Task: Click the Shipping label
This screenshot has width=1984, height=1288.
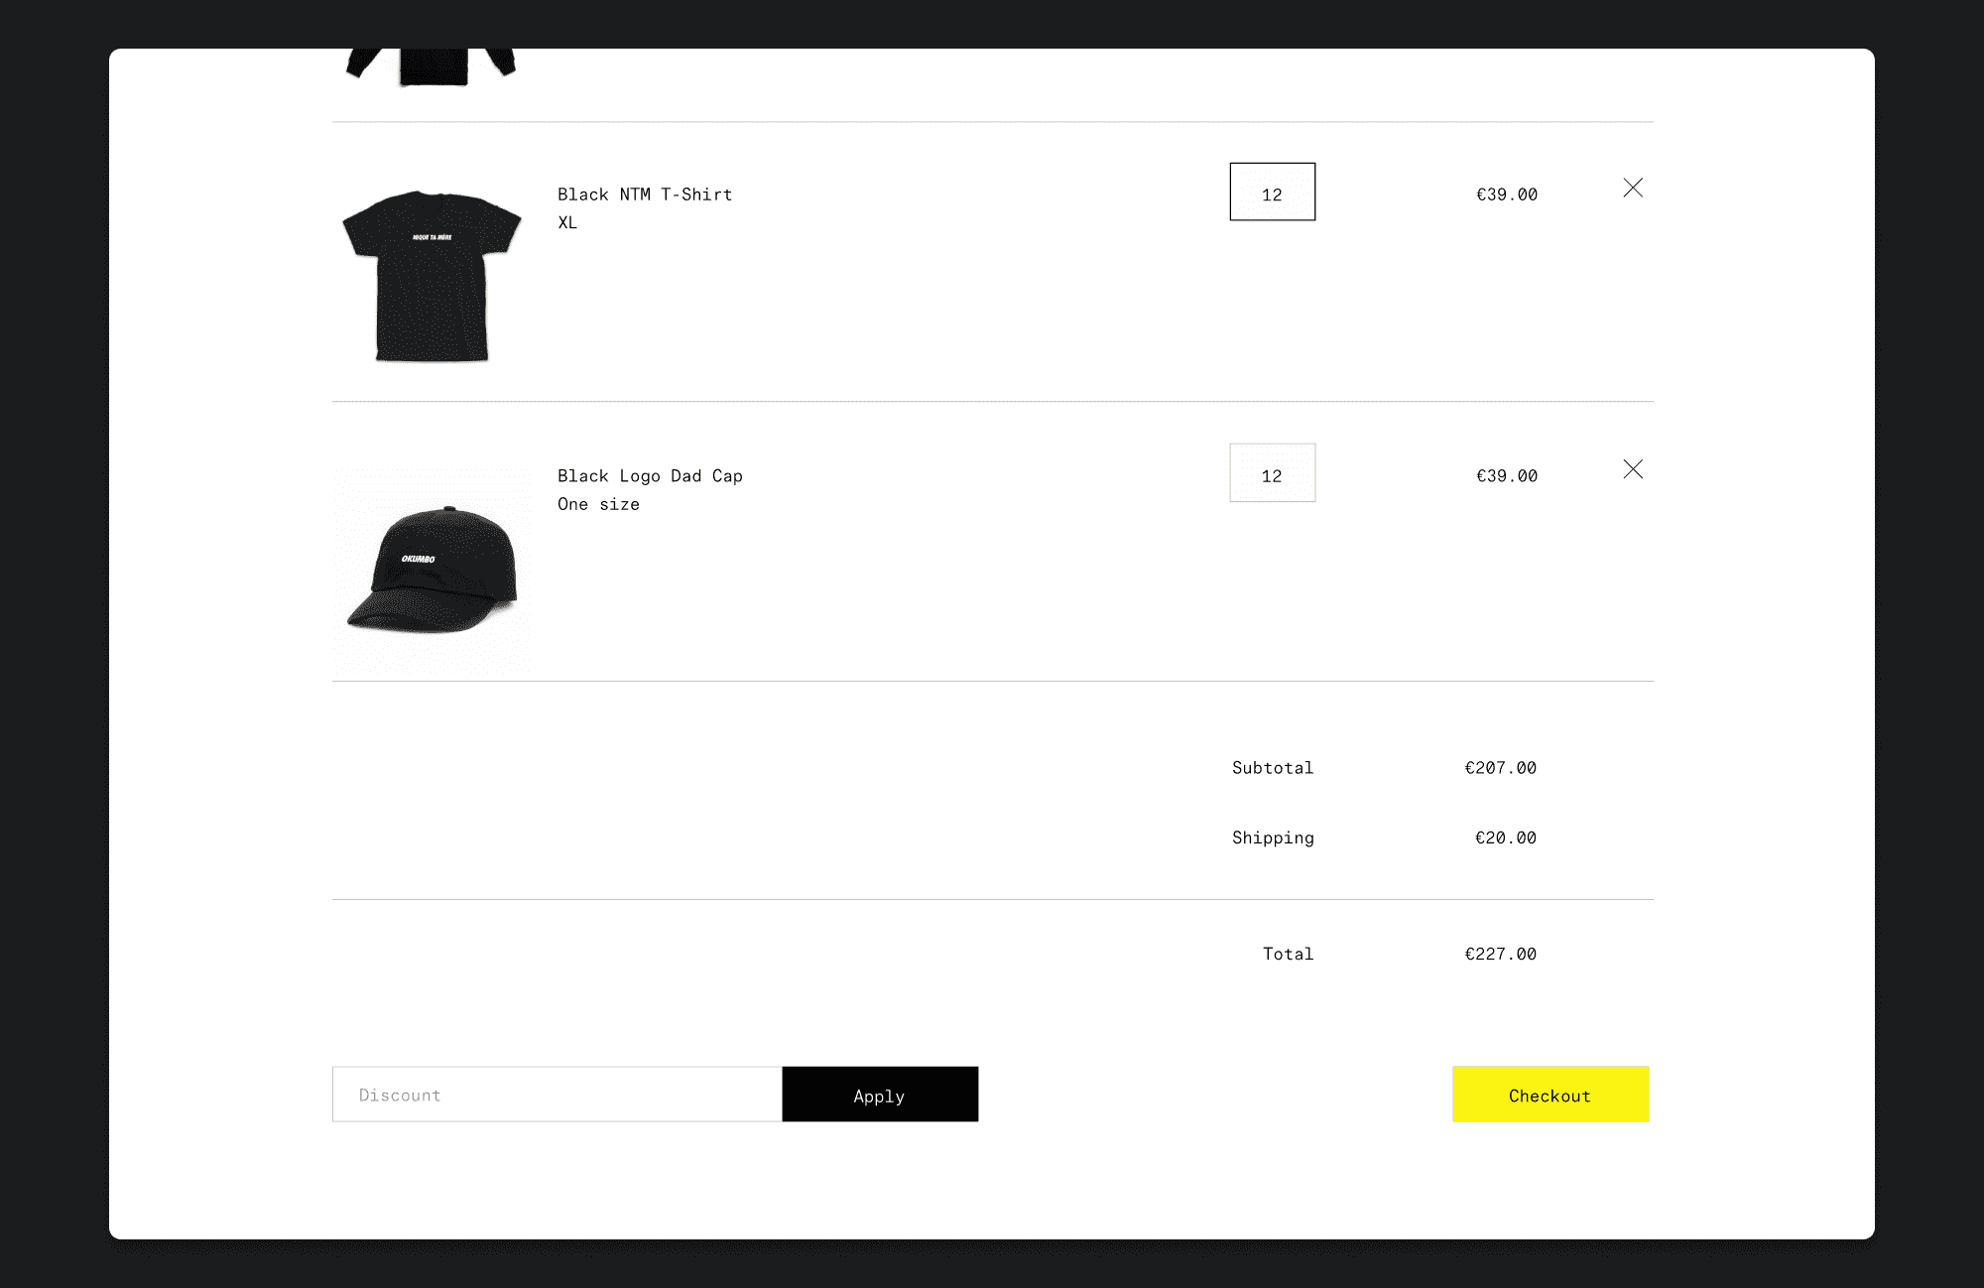Action: point(1273,837)
